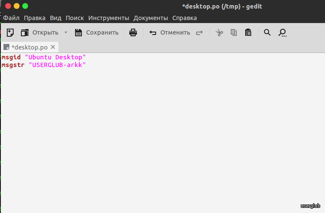
Task: Click the Open file icon
Action: [25, 32]
